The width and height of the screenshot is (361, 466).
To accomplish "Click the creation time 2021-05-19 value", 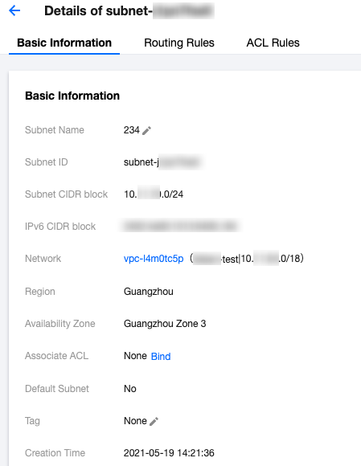I will point(169,453).
